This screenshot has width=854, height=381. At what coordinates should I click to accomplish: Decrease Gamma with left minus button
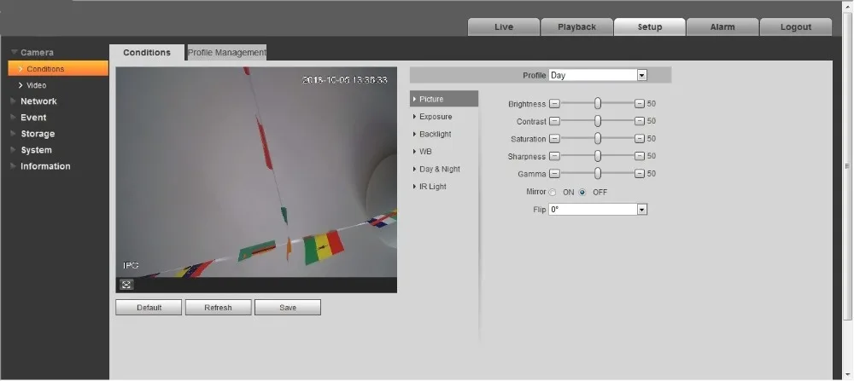pos(554,174)
